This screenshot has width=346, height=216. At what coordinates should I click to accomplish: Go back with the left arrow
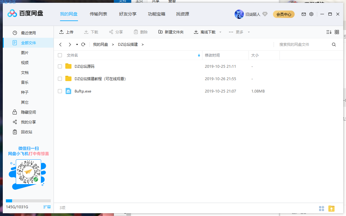pos(60,45)
